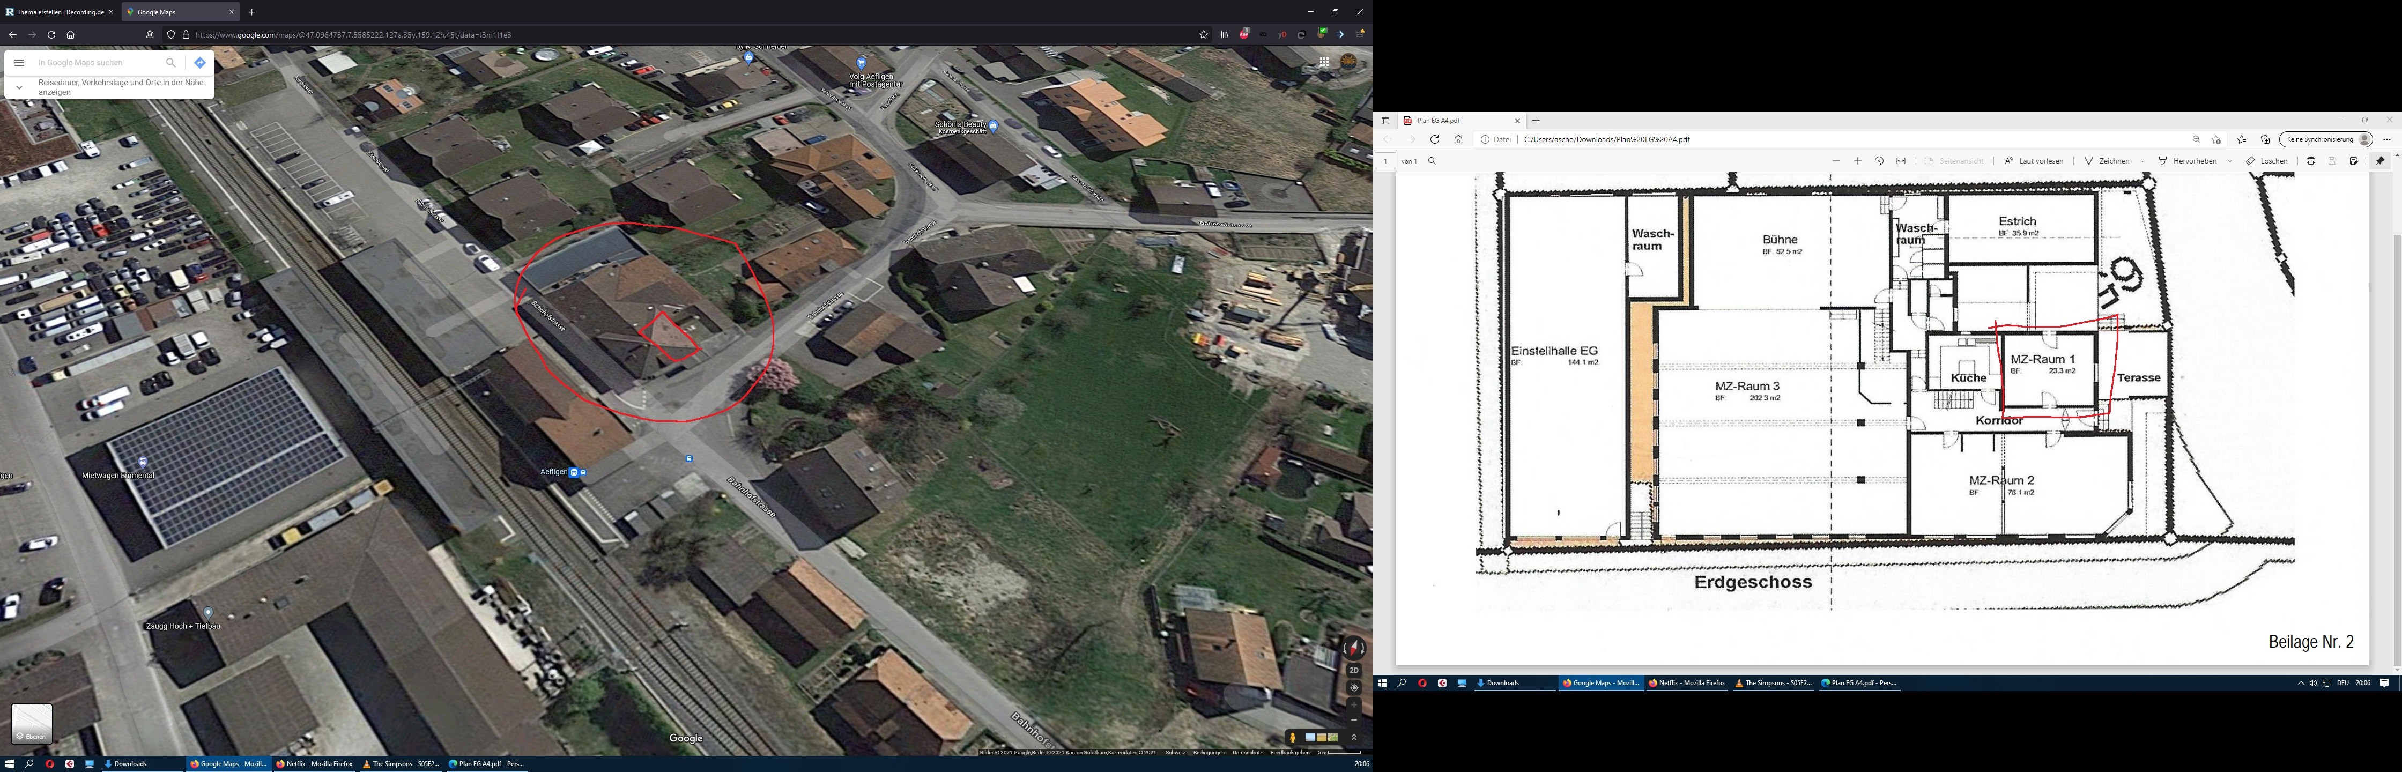This screenshot has width=2402, height=772.
Task: Click into the Google Maps search field
Action: click(x=98, y=63)
